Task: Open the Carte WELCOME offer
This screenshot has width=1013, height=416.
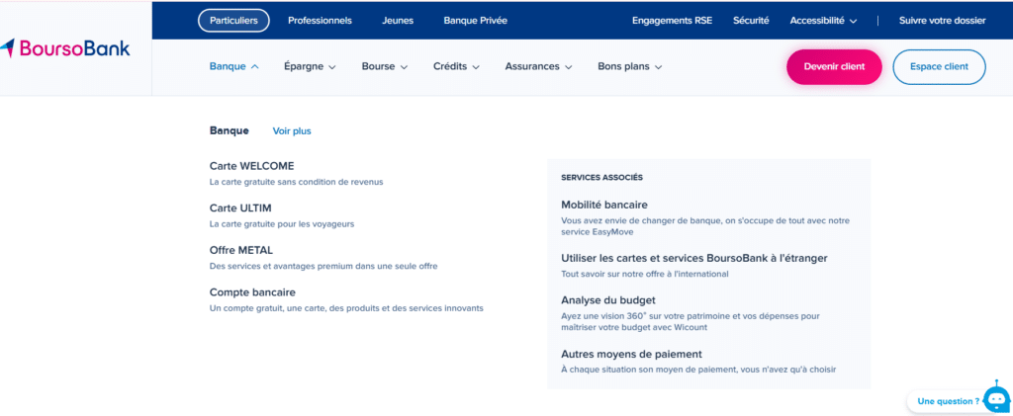Action: 251,166
